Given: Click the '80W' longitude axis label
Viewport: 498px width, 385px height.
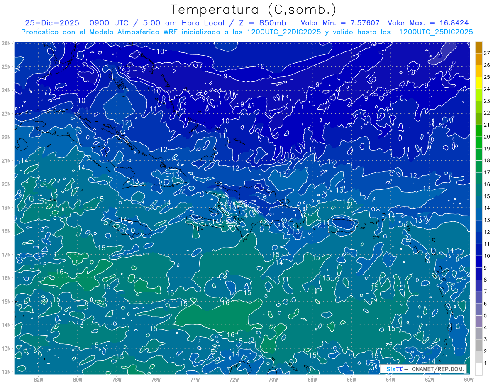Looking at the screenshot, I should [x=78, y=379].
